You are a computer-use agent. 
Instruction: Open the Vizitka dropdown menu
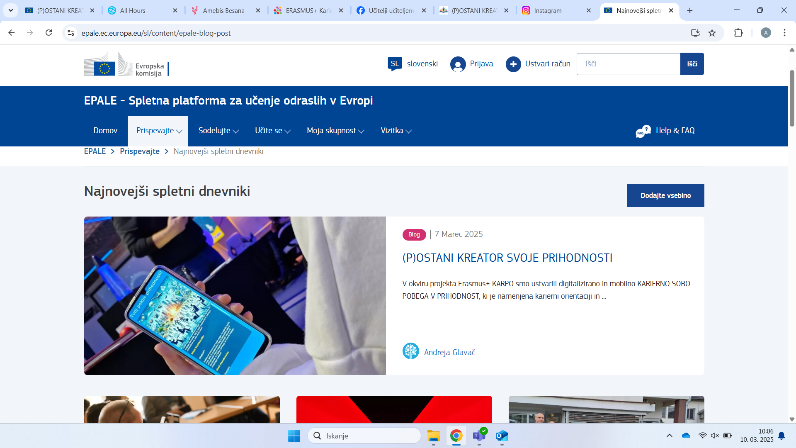tap(396, 131)
